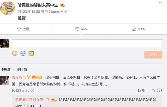This screenshot has height=107, width=167.
Task: Like the post with 2997 likes
Action: [x=139, y=29]
